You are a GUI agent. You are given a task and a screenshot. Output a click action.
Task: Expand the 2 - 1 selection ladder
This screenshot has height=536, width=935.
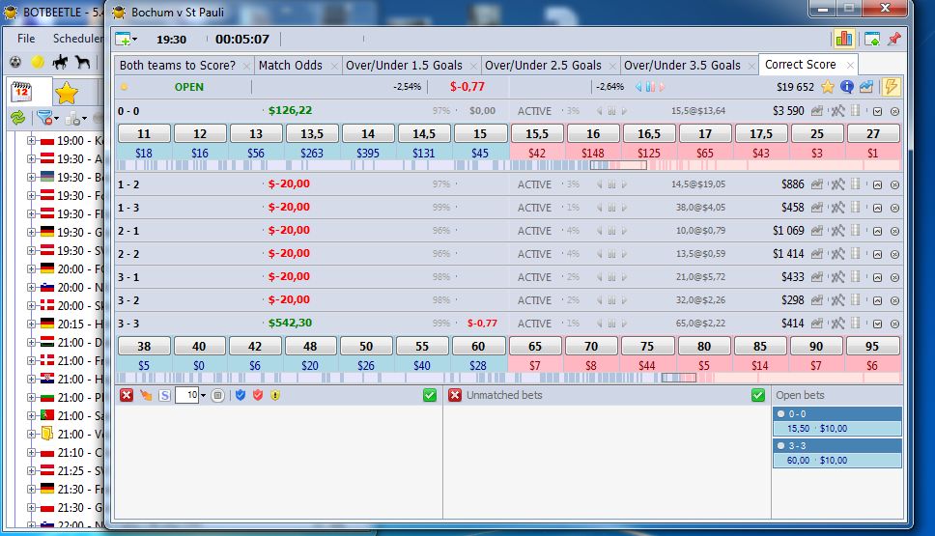pos(877,232)
